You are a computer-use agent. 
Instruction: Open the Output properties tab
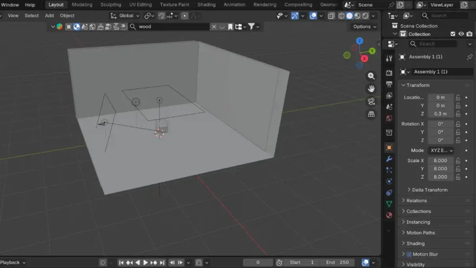point(389,84)
